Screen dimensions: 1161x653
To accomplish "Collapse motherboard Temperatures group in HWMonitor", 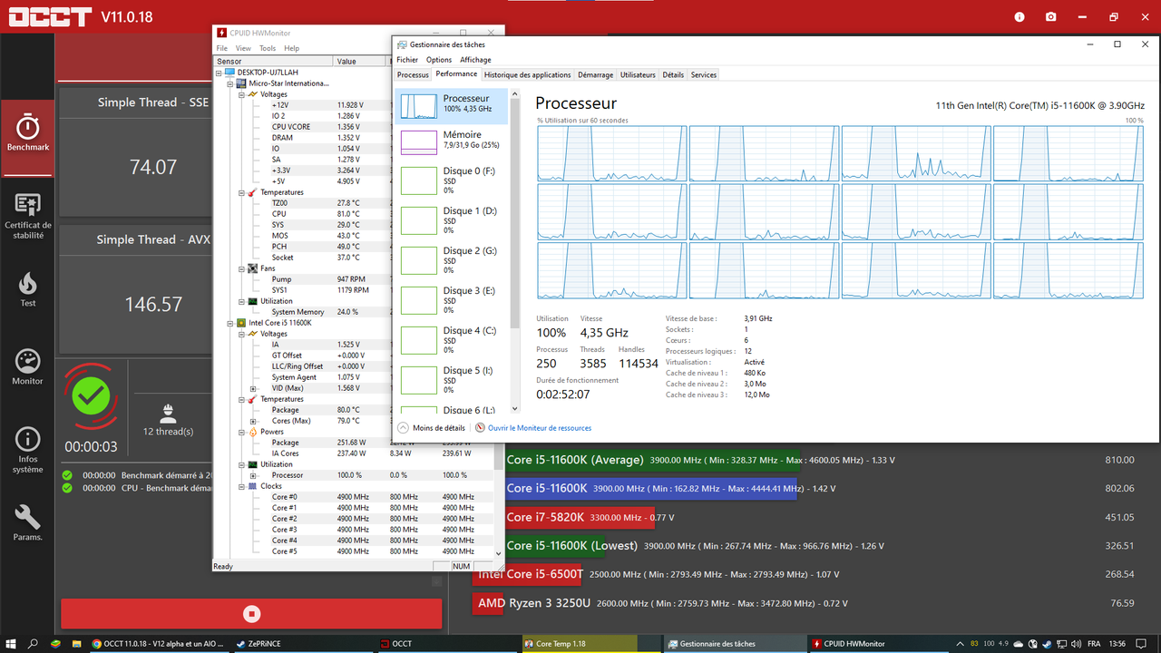I will coord(241,192).
